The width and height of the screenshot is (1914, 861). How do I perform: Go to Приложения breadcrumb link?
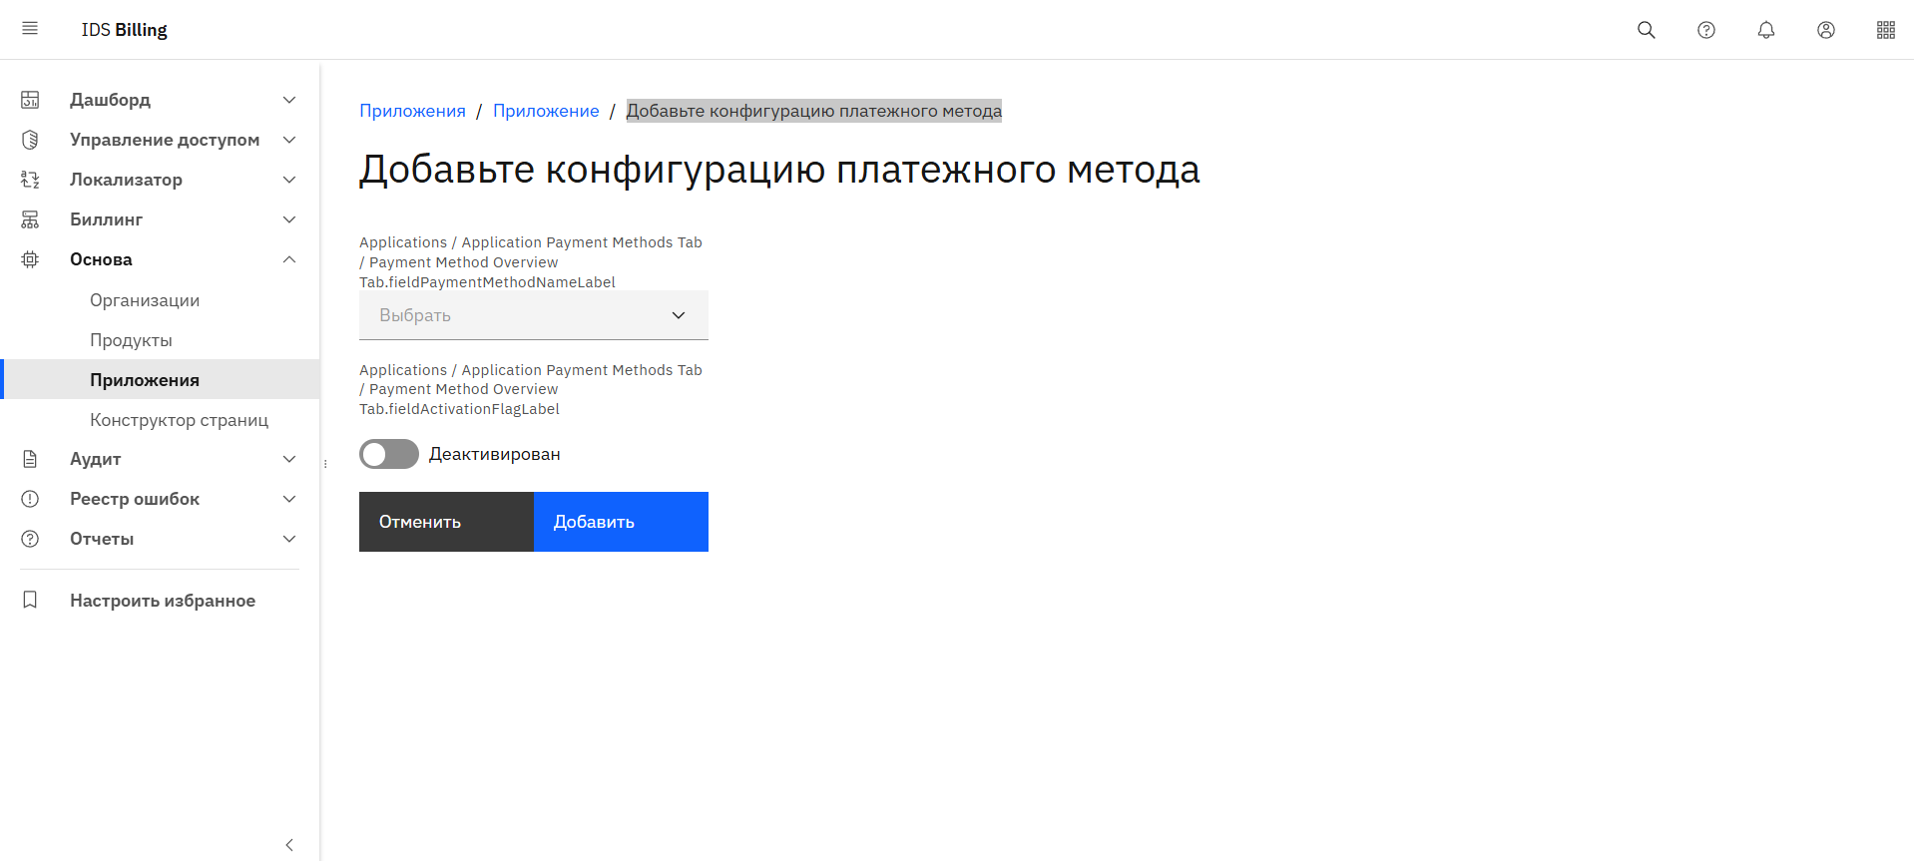pyautogui.click(x=412, y=111)
